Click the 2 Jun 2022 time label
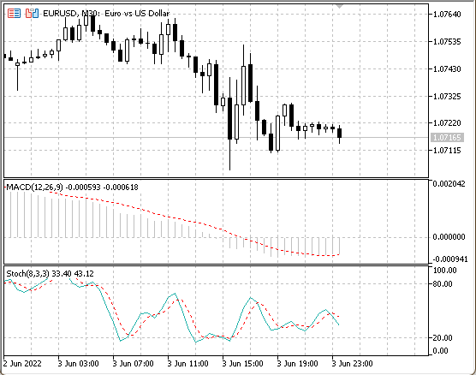This screenshot has height=375, width=476. (x=22, y=364)
